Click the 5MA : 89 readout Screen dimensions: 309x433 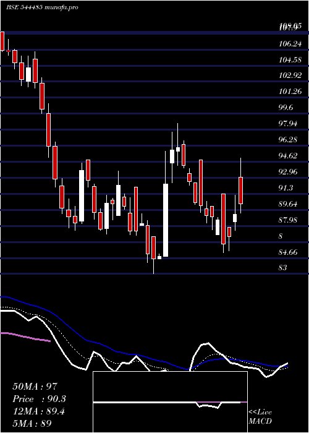coord(32,424)
